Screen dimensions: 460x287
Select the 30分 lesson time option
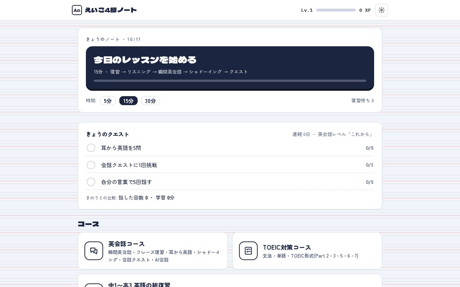(150, 101)
